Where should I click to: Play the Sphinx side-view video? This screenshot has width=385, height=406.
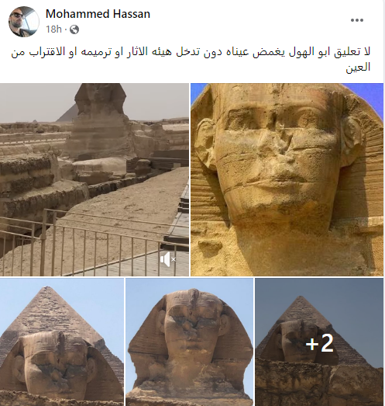coord(95,179)
